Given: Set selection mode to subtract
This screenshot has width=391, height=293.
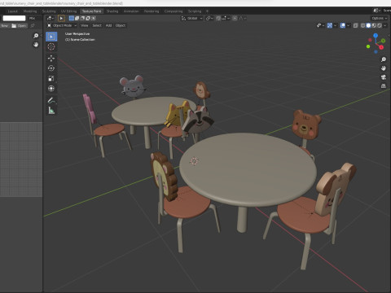Looking at the screenshot, I should point(82,18).
